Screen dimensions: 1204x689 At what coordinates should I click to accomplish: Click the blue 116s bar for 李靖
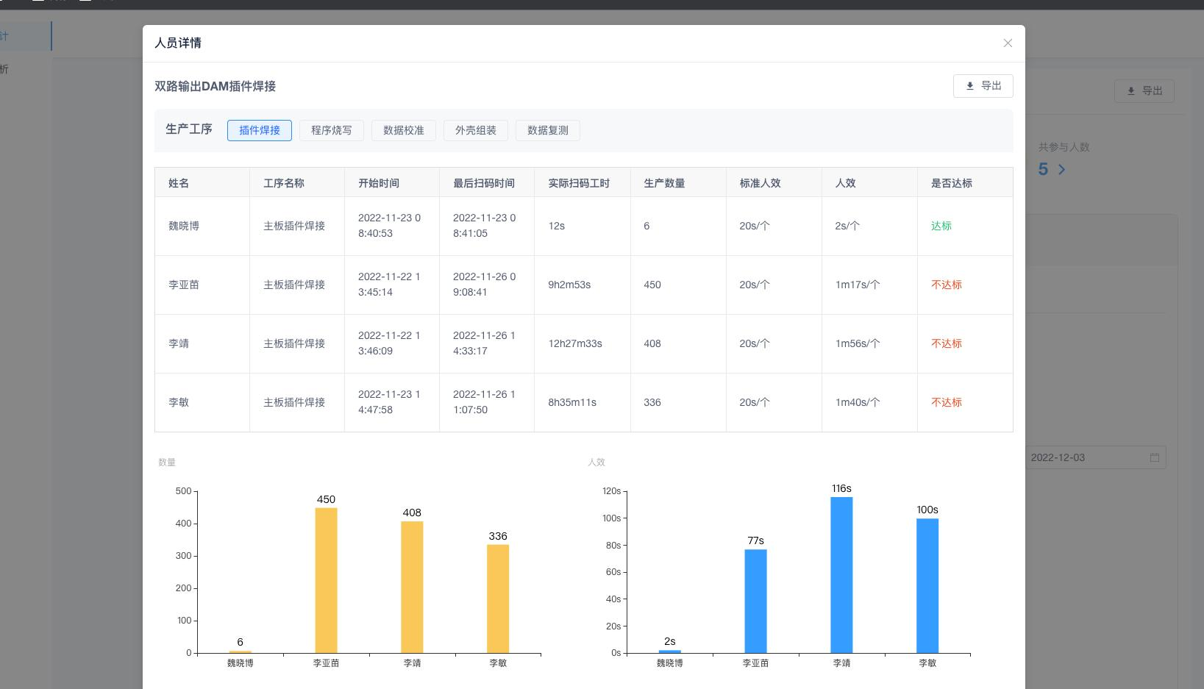point(841,575)
